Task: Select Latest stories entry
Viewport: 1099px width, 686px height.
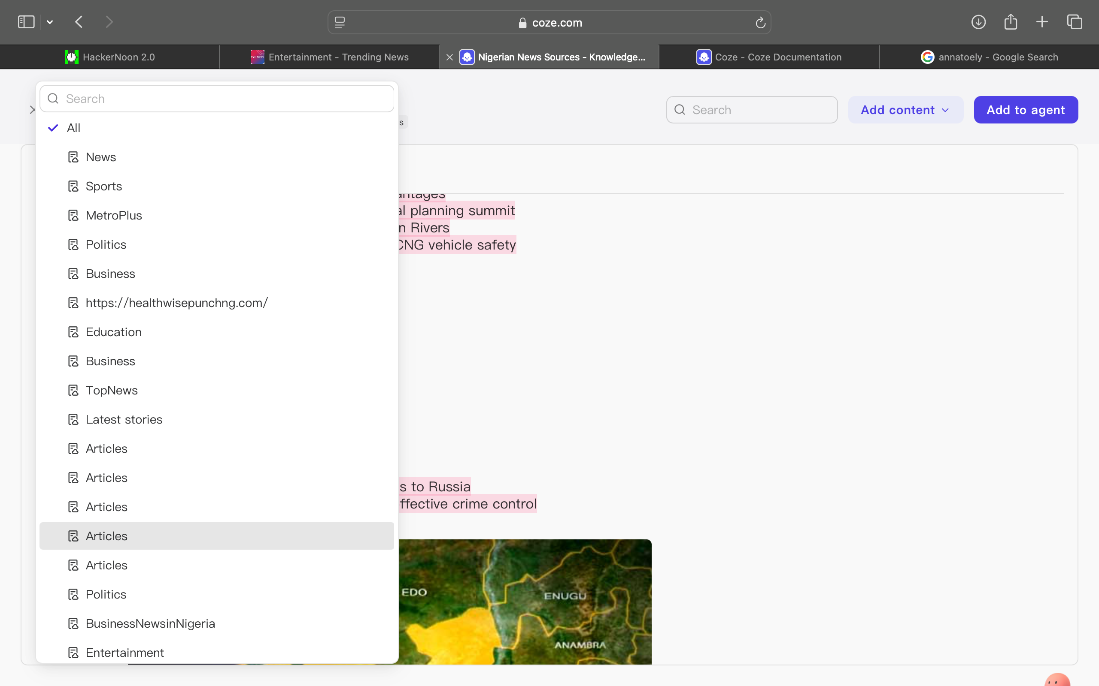Action: (x=217, y=419)
